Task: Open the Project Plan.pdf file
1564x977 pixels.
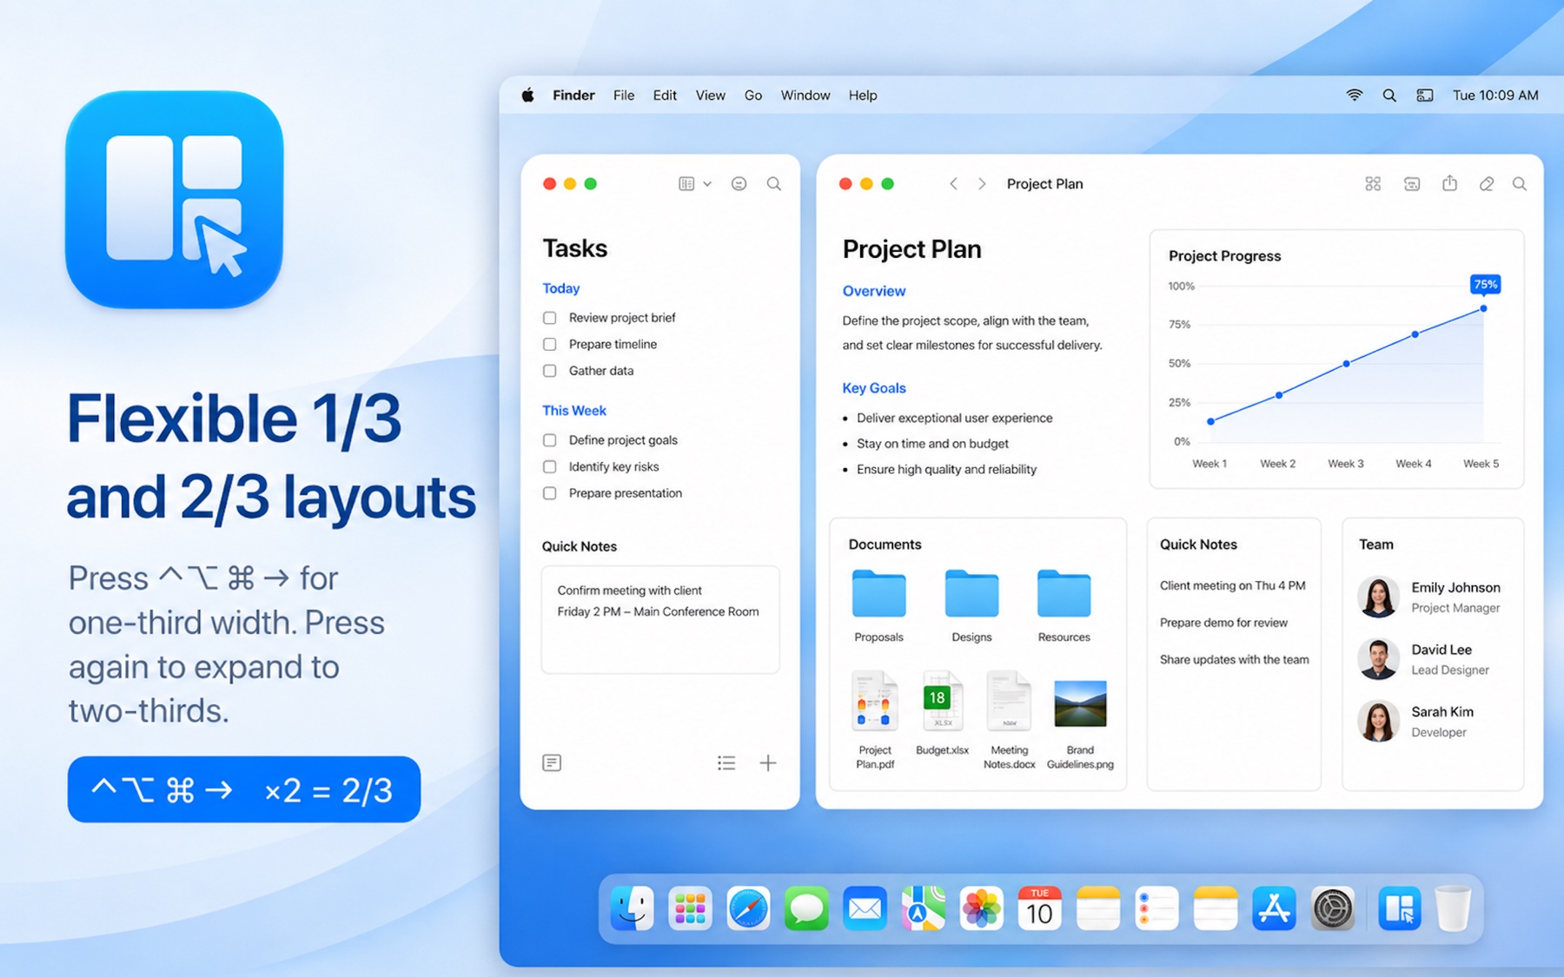Action: coord(875,720)
